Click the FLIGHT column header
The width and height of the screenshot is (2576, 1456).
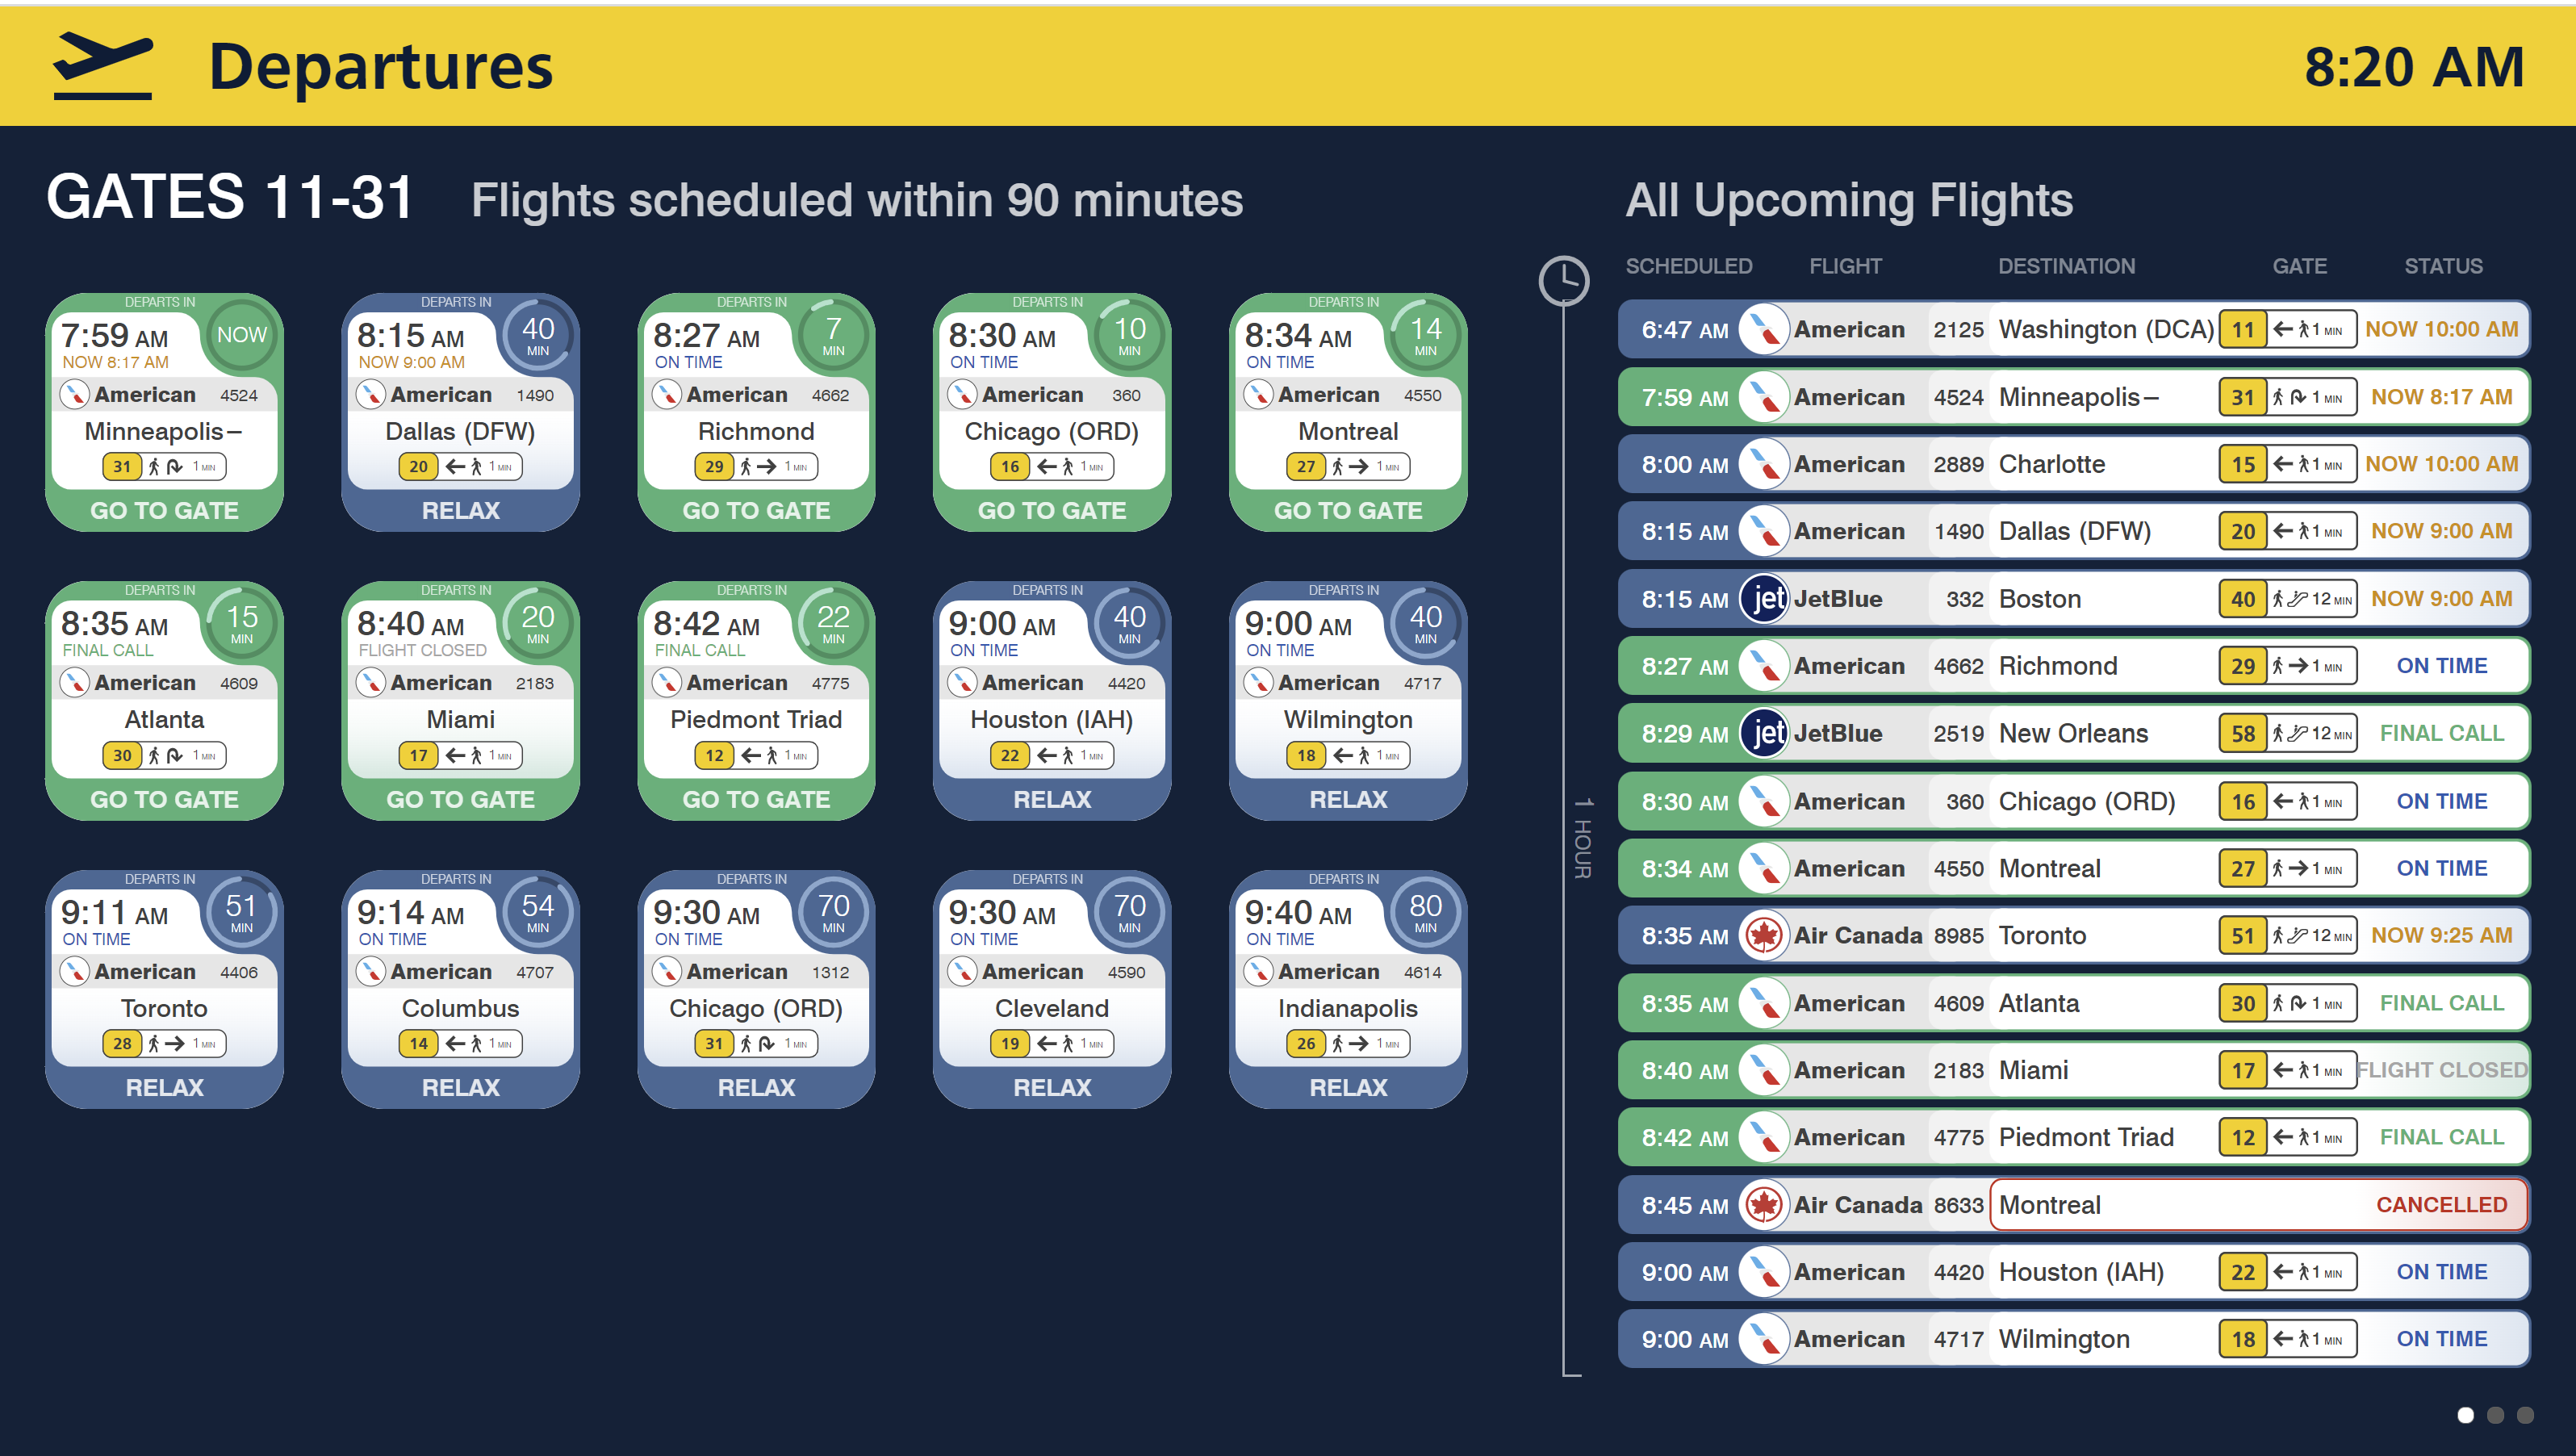[x=1845, y=266]
